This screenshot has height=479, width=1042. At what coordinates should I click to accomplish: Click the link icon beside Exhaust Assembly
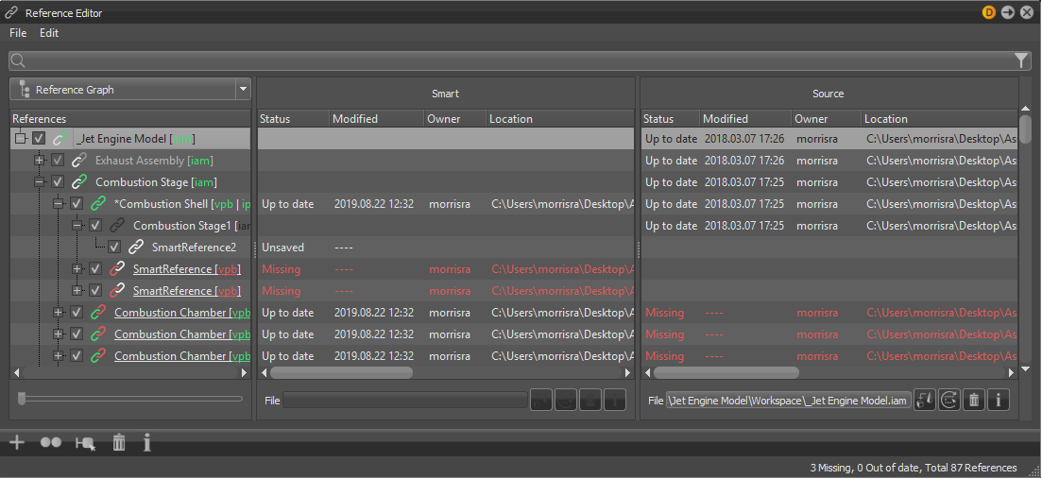point(79,160)
